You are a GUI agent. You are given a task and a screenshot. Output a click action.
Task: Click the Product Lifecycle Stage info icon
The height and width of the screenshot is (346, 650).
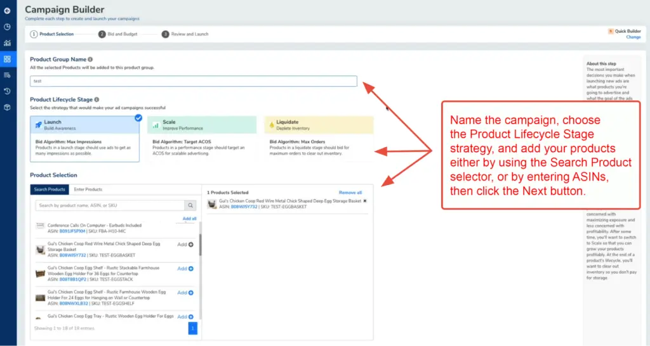[x=96, y=99]
